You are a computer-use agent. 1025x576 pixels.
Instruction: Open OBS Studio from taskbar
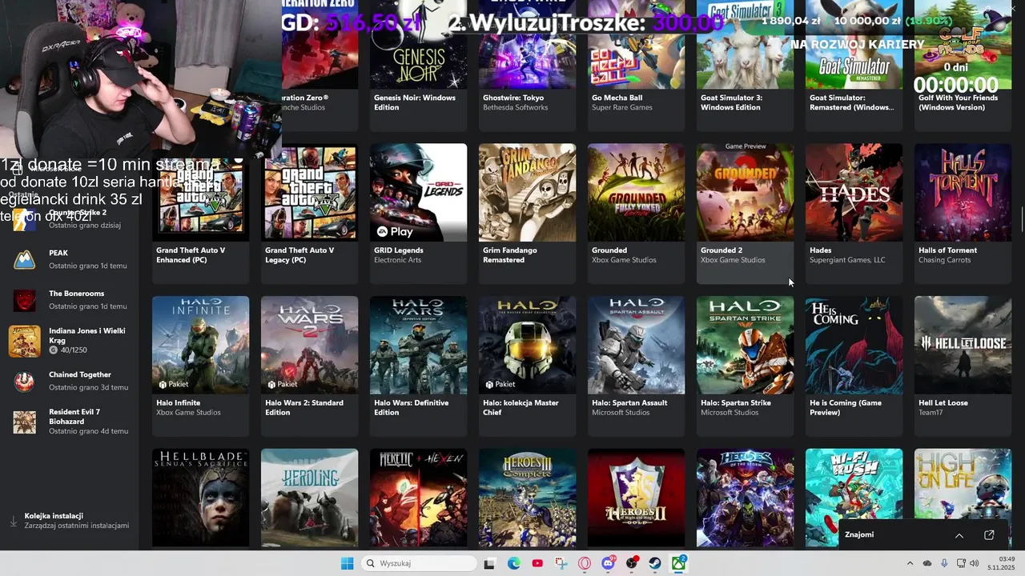click(632, 563)
